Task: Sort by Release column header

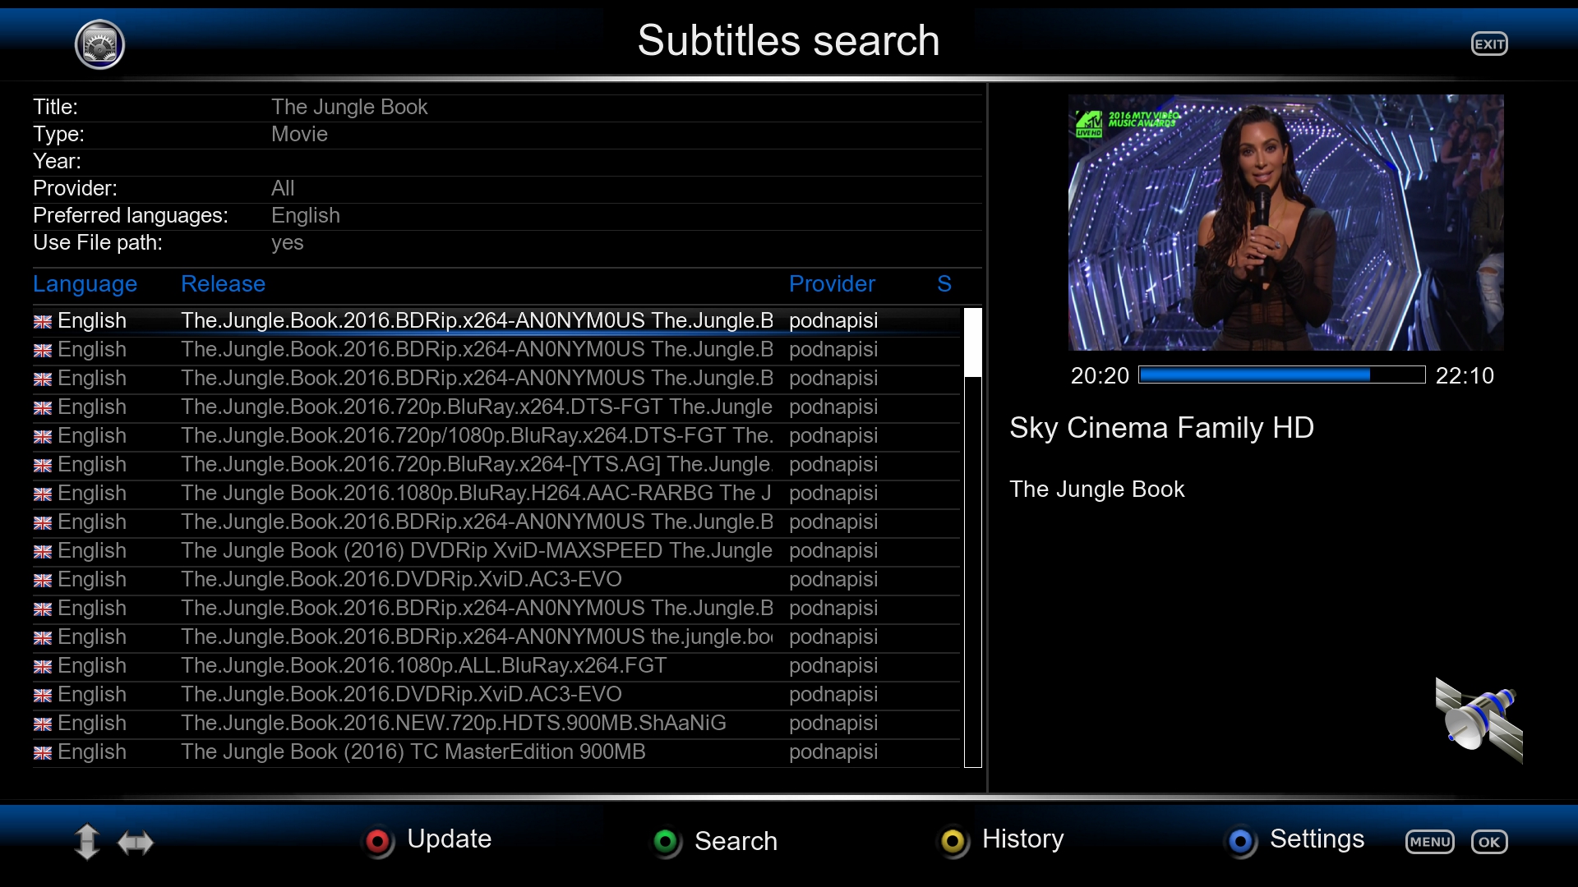Action: click(223, 284)
